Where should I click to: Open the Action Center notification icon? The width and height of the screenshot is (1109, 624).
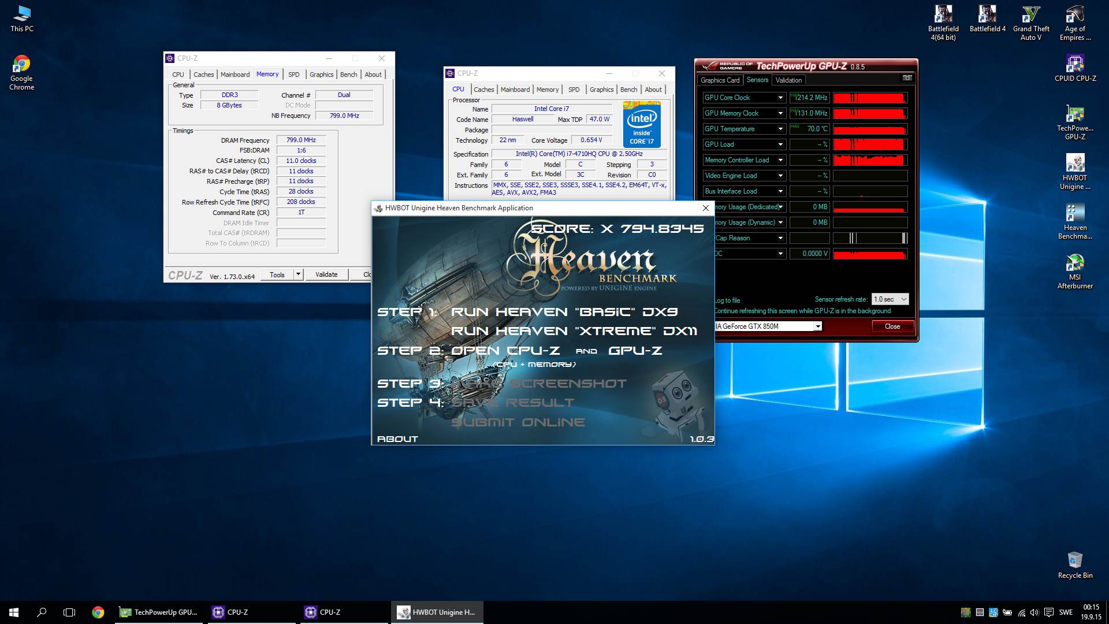click(1049, 612)
